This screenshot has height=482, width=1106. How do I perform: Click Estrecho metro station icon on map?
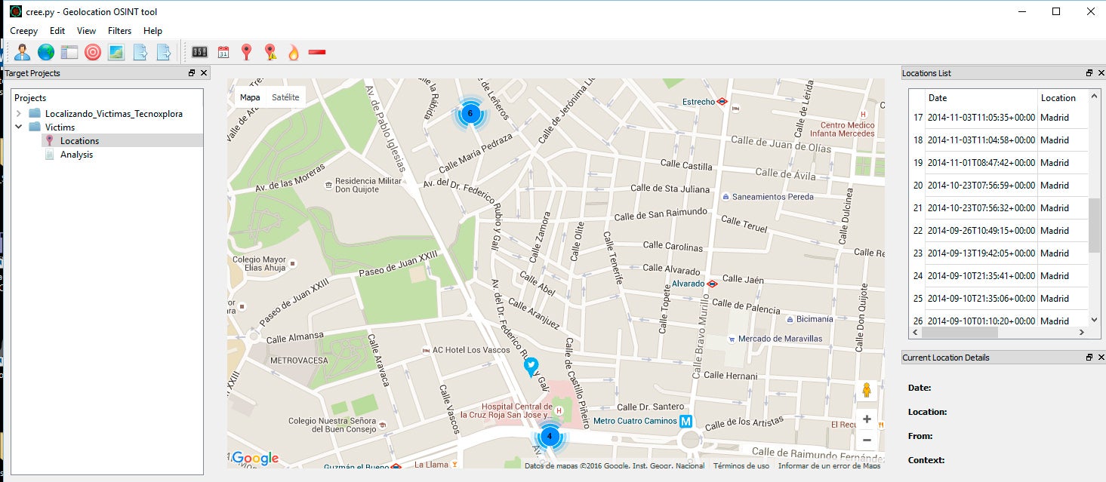pyautogui.click(x=722, y=101)
